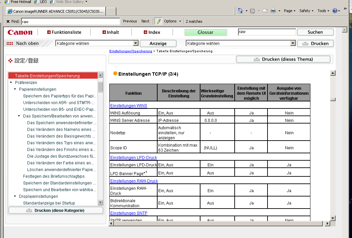Open the RSS feeds icon
The image size is (352, 238).
[x=252, y=11]
